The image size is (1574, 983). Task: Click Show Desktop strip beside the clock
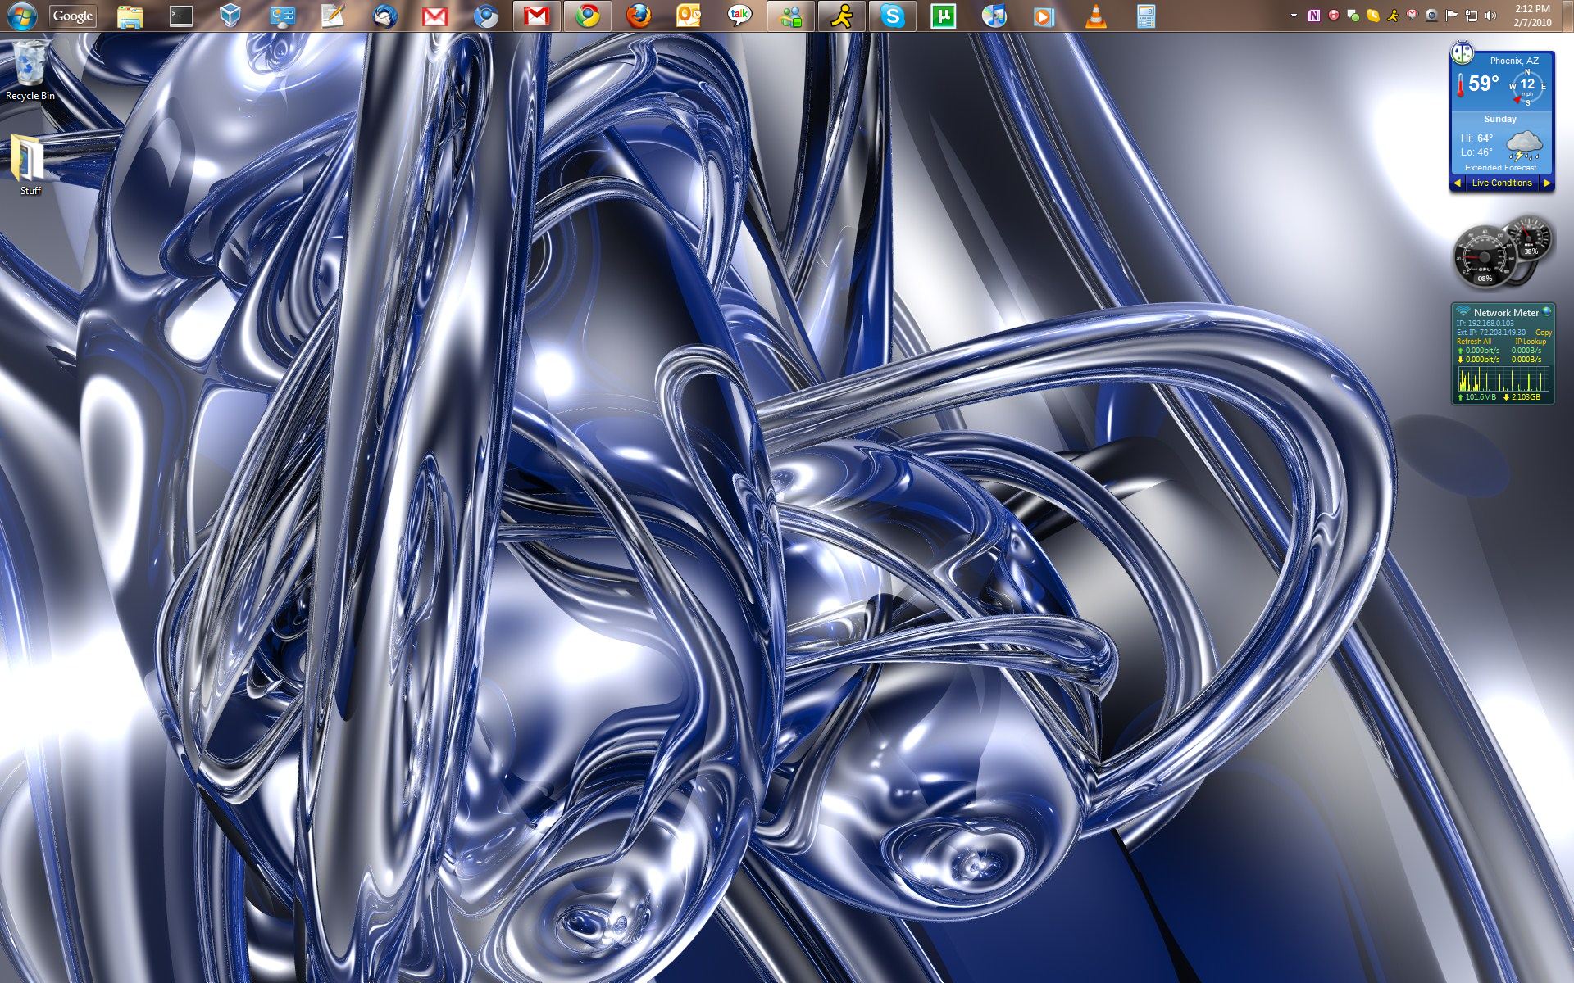coord(1567,16)
